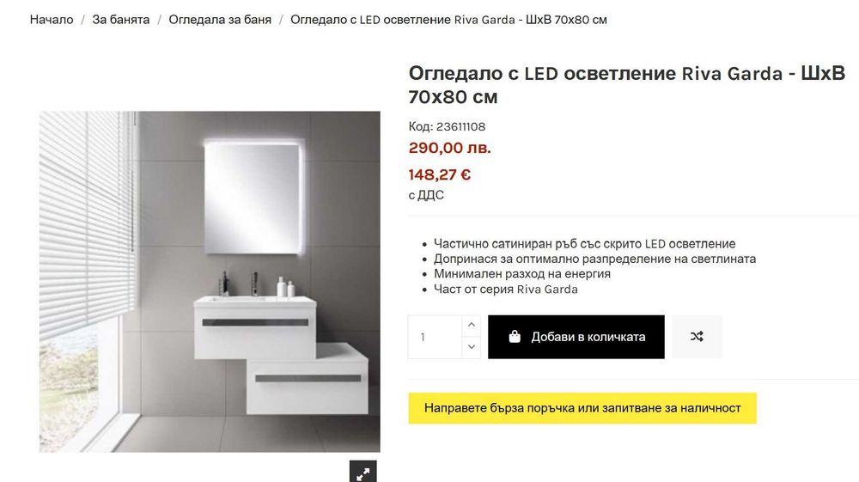Click the mirror product image
The width and height of the screenshot is (859, 482).
click(x=210, y=281)
